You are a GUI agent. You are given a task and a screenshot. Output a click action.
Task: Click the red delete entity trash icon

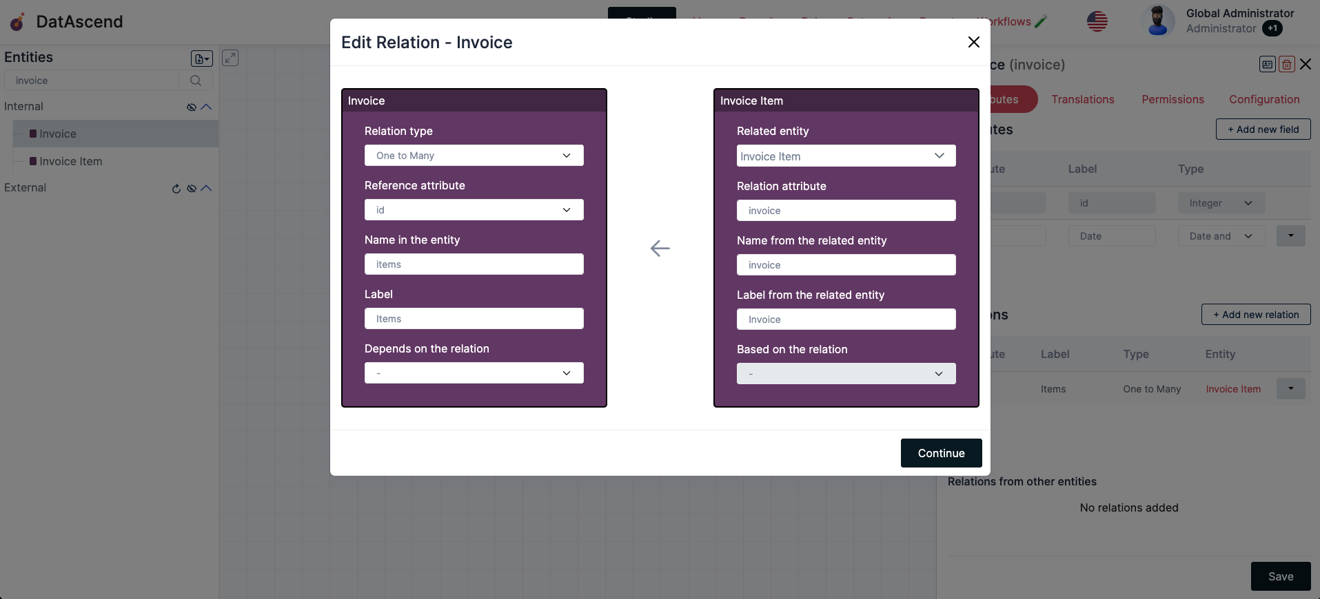(1286, 64)
